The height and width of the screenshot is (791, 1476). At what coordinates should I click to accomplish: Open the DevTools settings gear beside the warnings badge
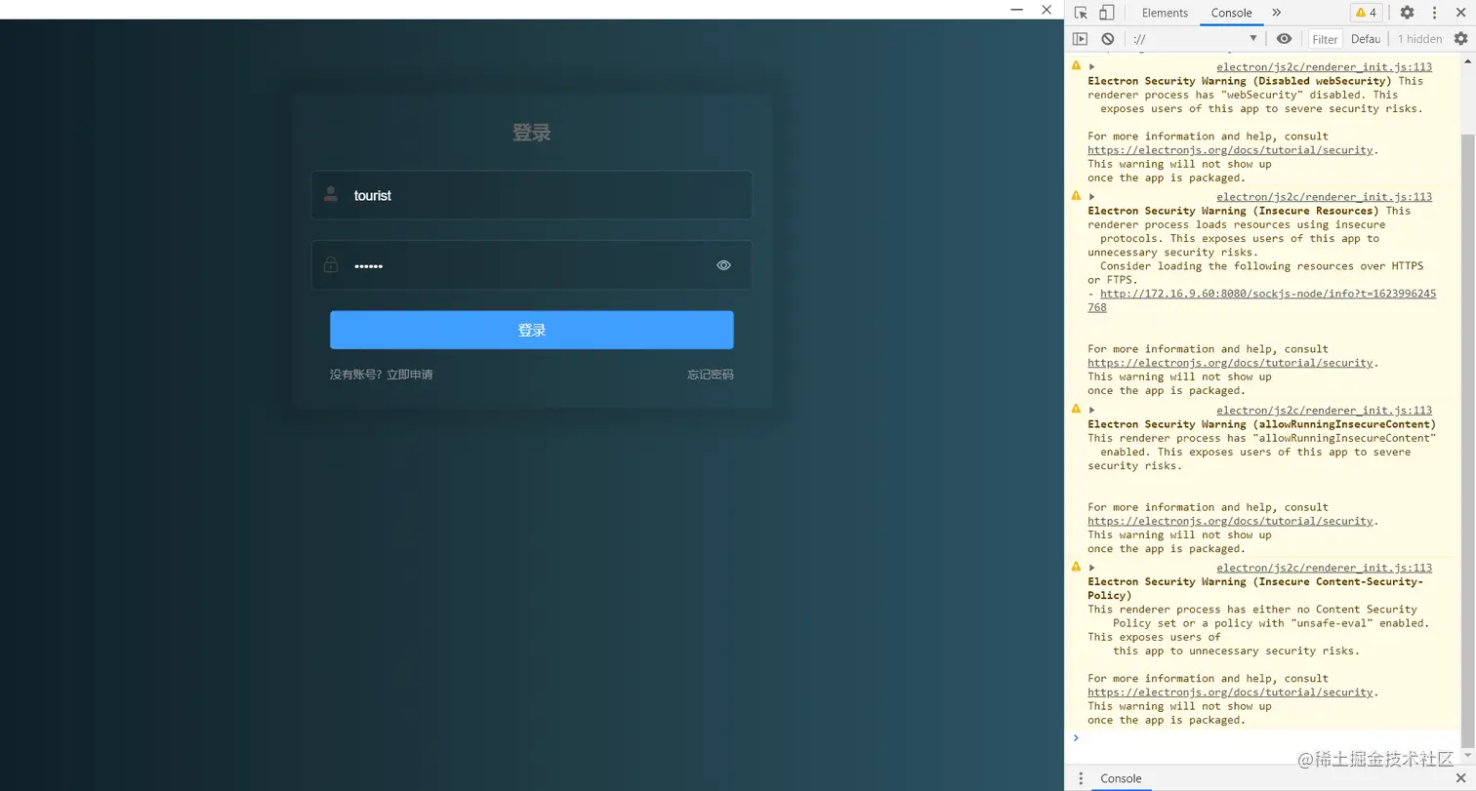pos(1407,13)
